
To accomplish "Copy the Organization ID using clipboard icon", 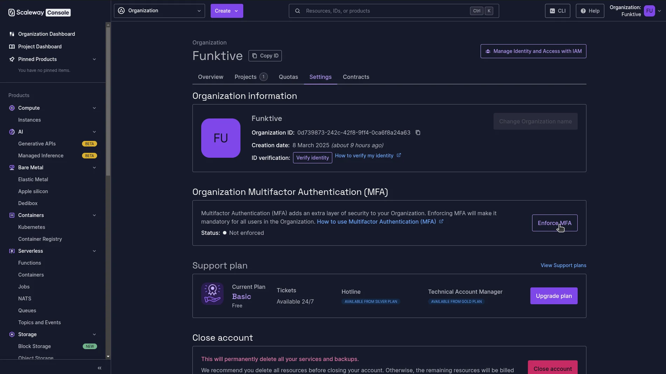I will (x=418, y=132).
